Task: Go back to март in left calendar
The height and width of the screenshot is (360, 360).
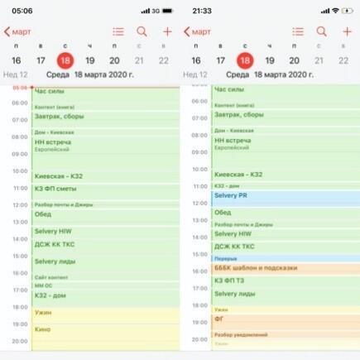Action: pos(17,32)
